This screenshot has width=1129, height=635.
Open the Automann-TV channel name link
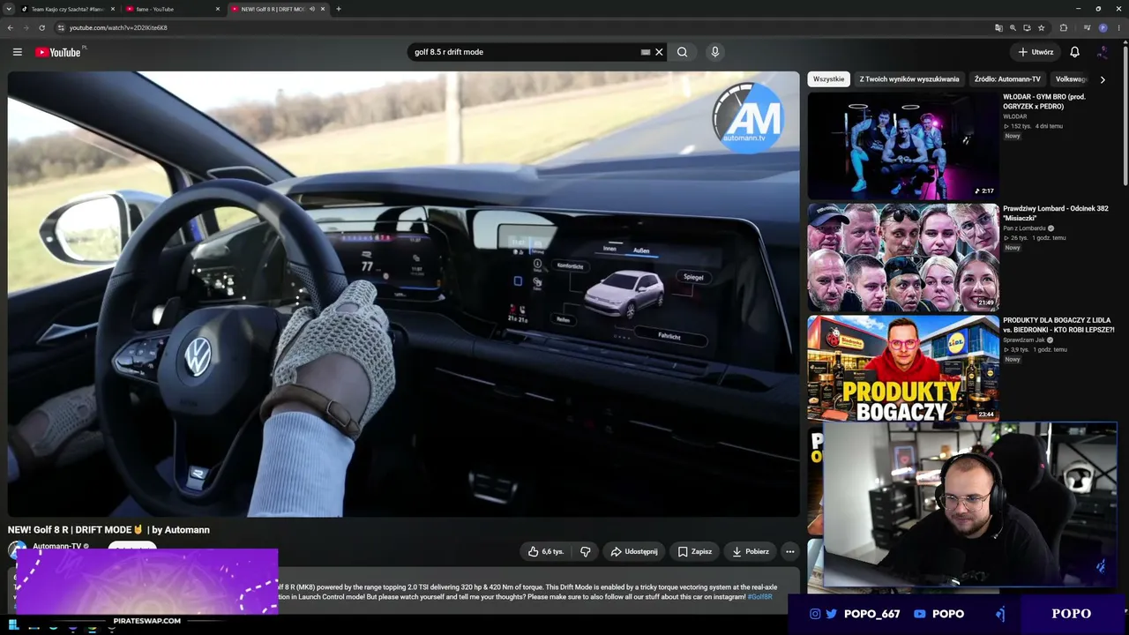(56, 546)
